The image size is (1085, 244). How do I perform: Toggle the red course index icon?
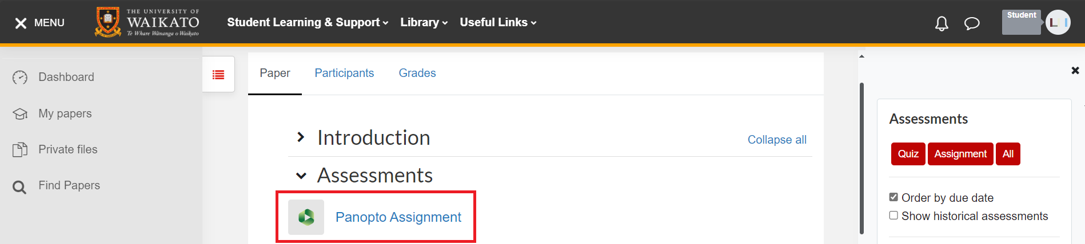(x=218, y=75)
